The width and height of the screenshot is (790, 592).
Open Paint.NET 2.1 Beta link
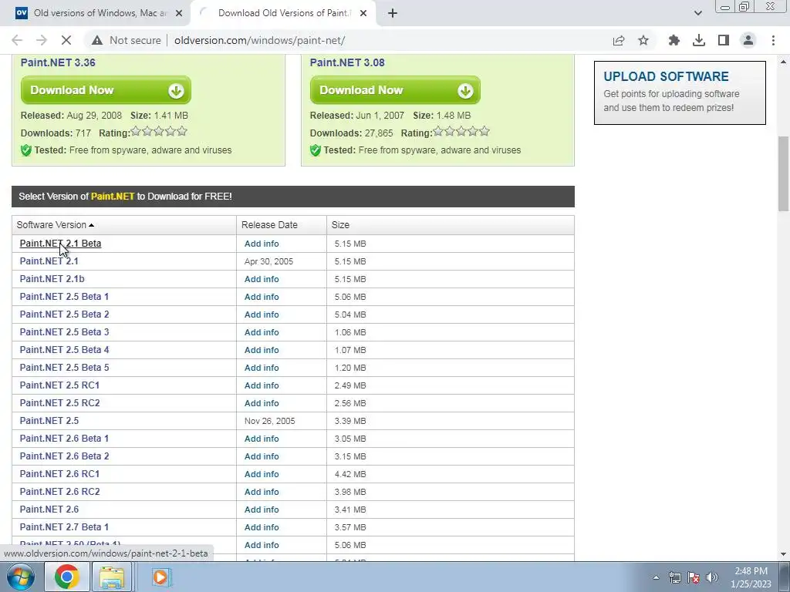60,243
